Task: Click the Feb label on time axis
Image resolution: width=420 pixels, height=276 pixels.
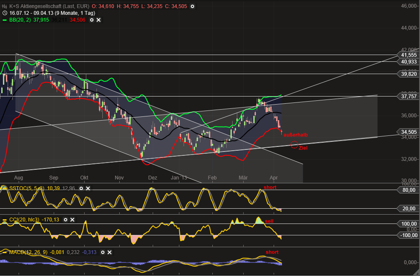Action: click(x=212, y=178)
